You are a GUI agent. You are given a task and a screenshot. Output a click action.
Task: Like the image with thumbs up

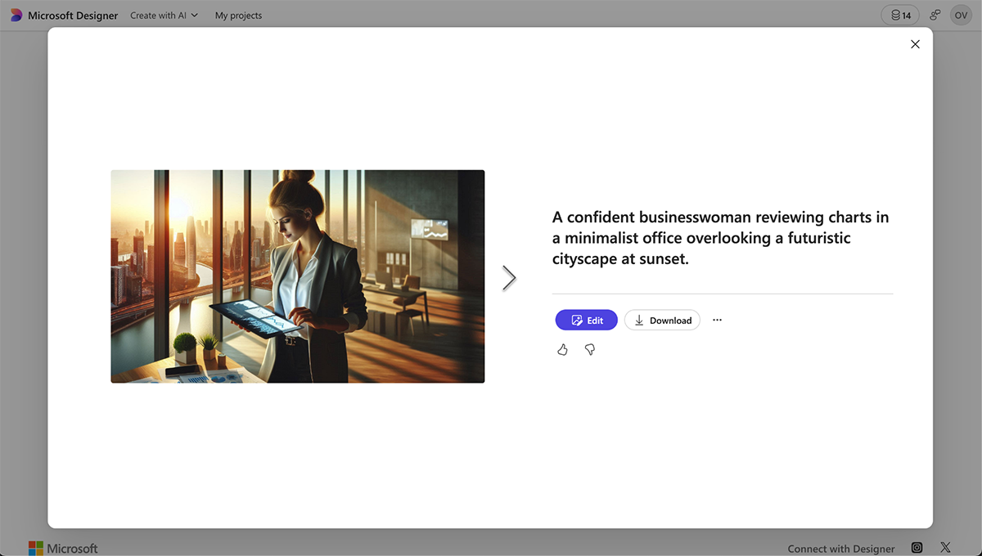click(x=562, y=349)
